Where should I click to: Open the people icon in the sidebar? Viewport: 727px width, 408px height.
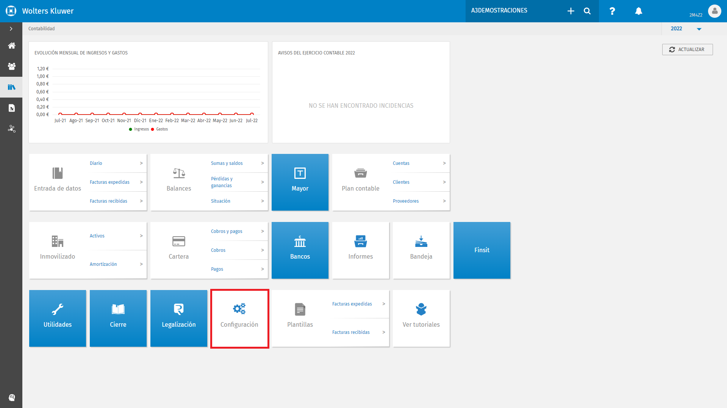(11, 67)
